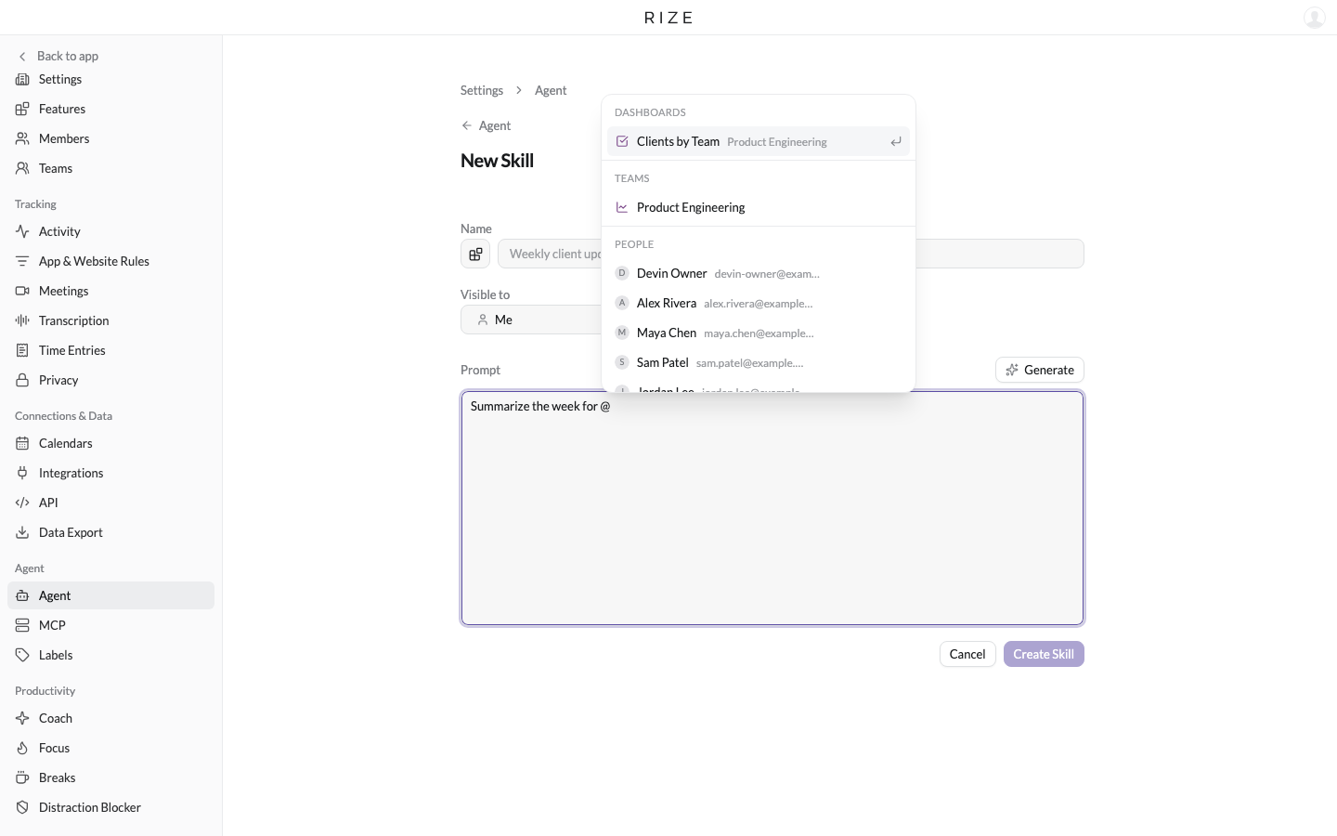Select Product Engineering team mention
1337x836 pixels.
pyautogui.click(x=759, y=207)
